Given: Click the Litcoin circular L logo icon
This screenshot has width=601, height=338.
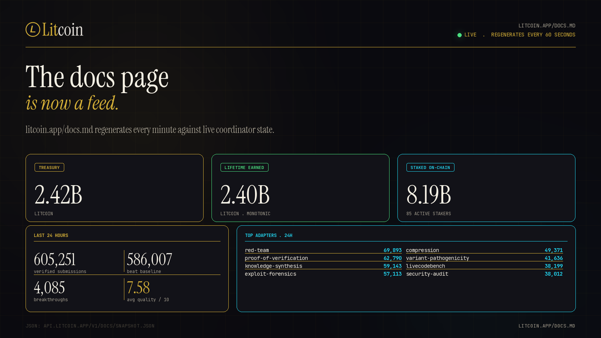Looking at the screenshot, I should tap(33, 30).
